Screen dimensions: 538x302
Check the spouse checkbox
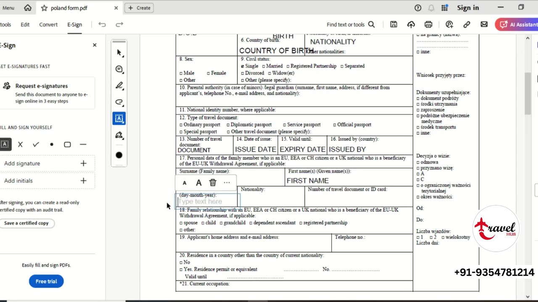[181, 223]
